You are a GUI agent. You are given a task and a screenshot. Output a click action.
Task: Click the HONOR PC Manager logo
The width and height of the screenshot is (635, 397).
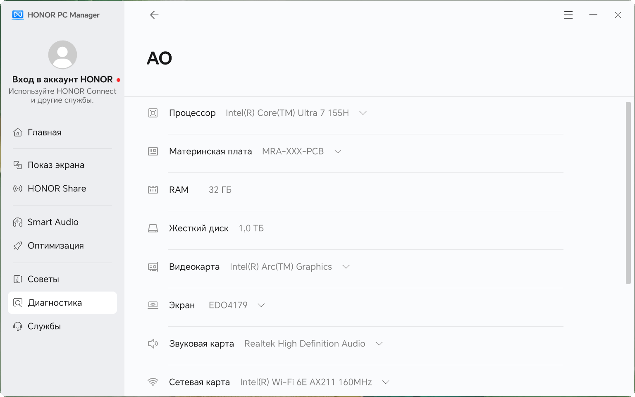(x=18, y=15)
